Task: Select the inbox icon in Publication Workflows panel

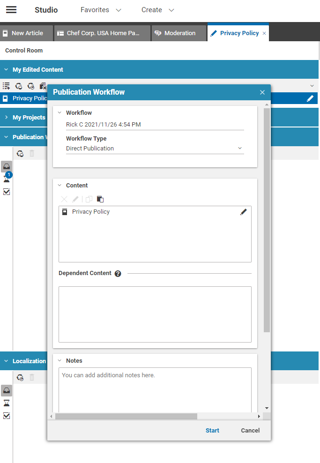Action: click(7, 166)
